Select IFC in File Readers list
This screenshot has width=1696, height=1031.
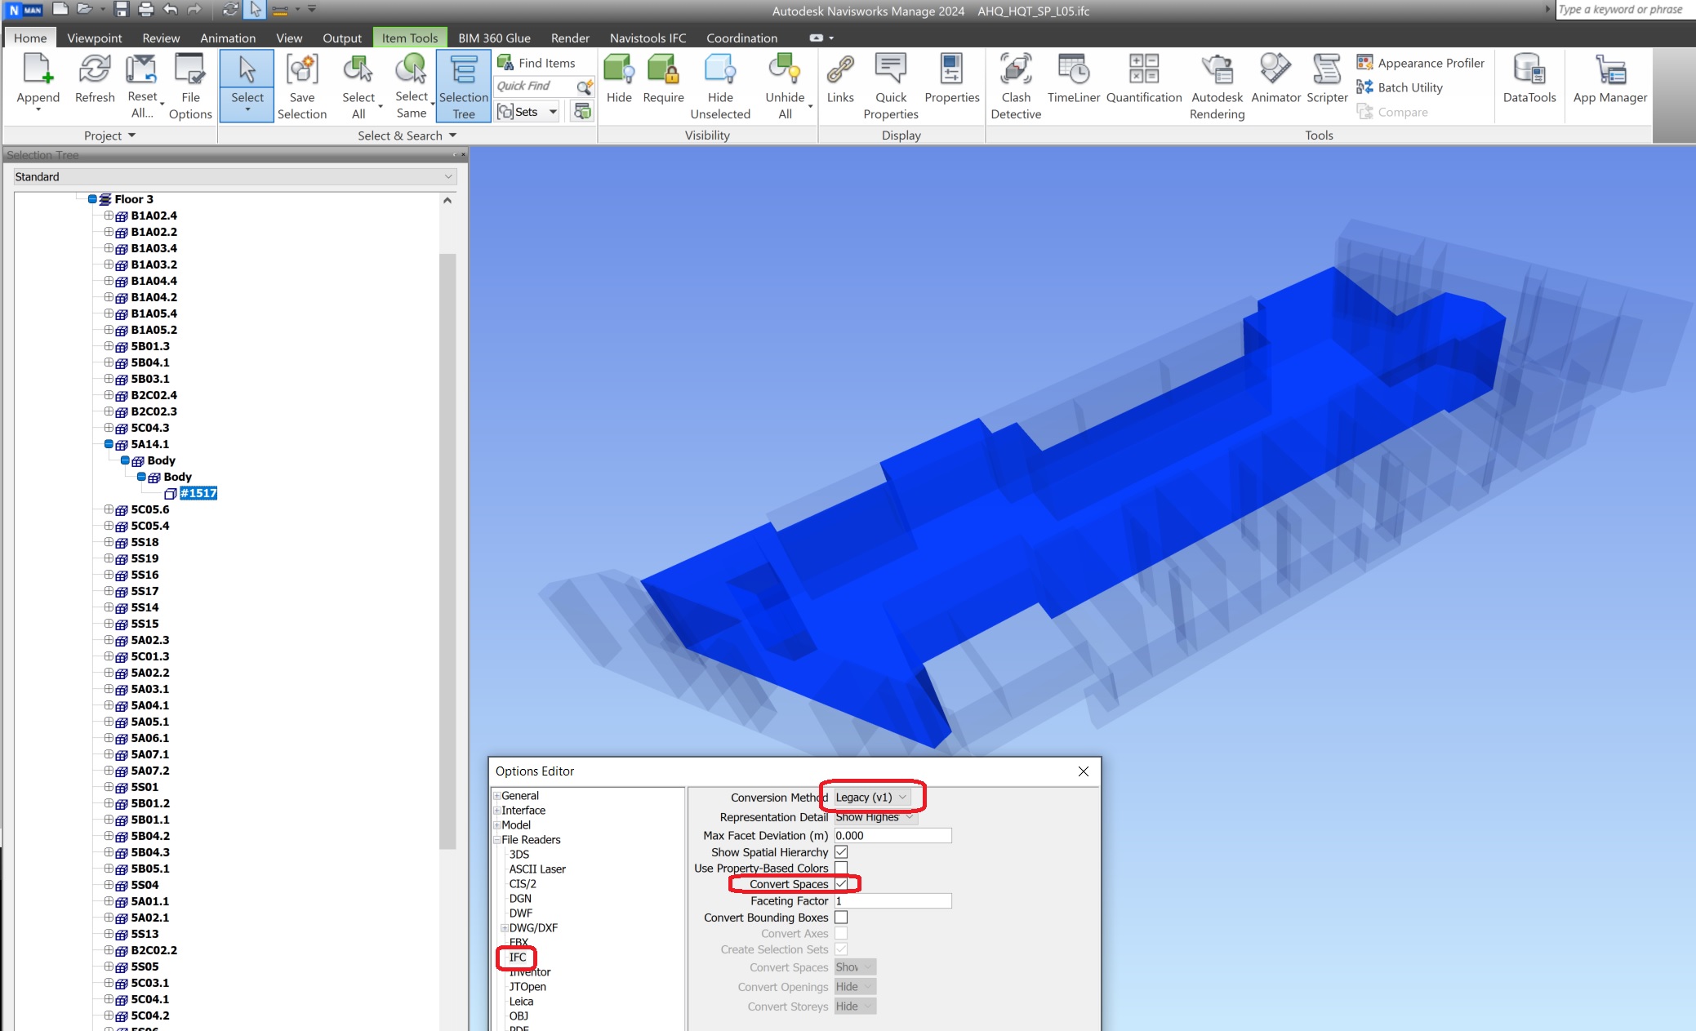coord(518,957)
